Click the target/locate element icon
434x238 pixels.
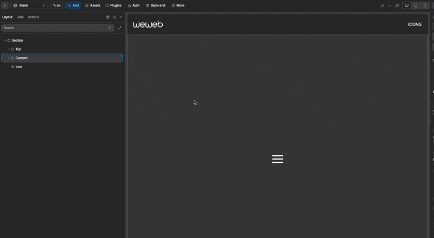(x=107, y=17)
